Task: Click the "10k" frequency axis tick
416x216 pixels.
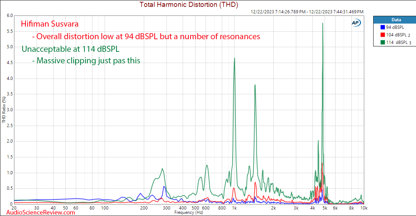Action: point(364,208)
